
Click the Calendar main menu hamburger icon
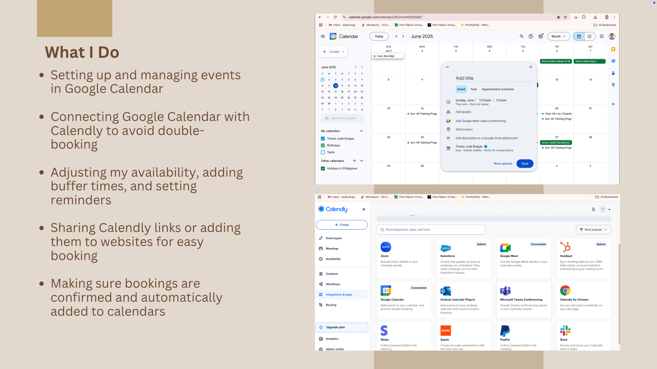click(x=323, y=36)
